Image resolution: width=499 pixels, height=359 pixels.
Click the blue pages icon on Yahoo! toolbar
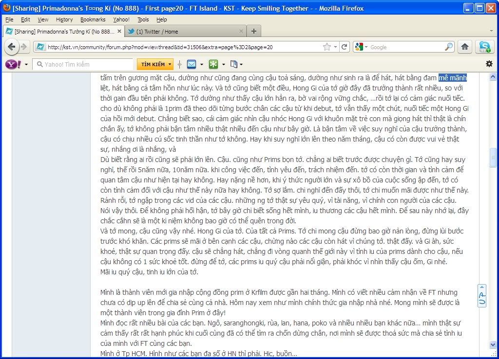point(234,65)
